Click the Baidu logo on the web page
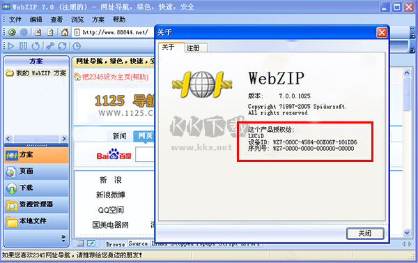Image resolution: width=418 pixels, height=263 pixels. coord(114,154)
